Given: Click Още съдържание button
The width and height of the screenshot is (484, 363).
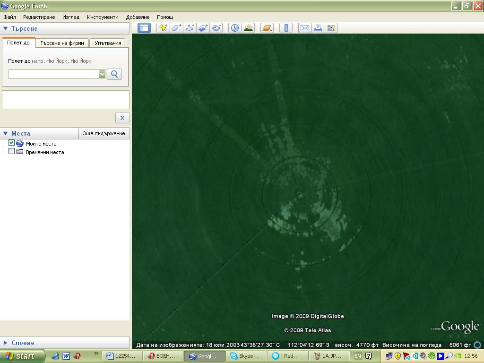Looking at the screenshot, I should (x=104, y=133).
